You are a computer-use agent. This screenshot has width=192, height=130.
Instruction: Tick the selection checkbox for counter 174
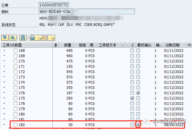click(16, 82)
